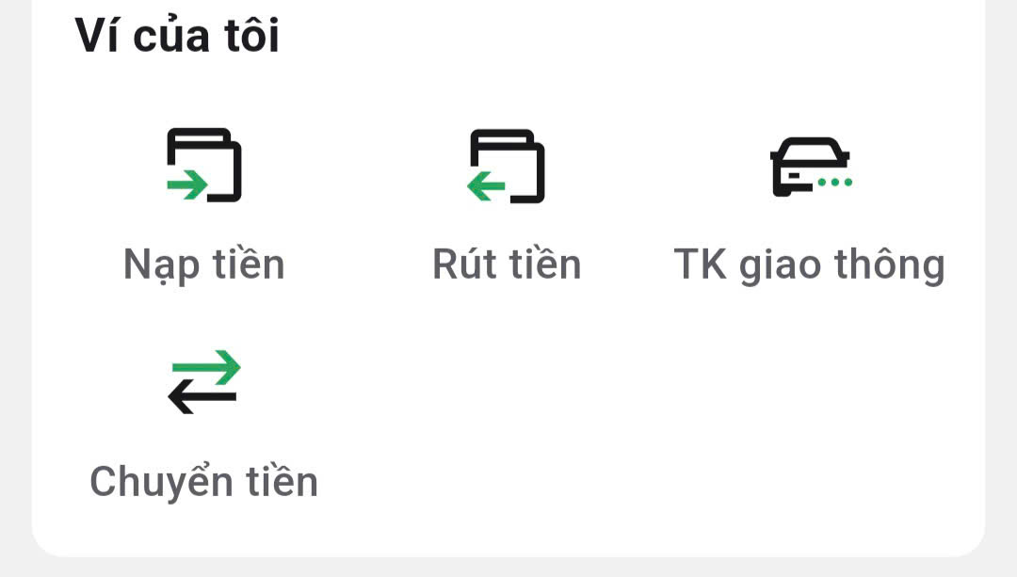Open the TK giao thông text label

[x=810, y=265]
